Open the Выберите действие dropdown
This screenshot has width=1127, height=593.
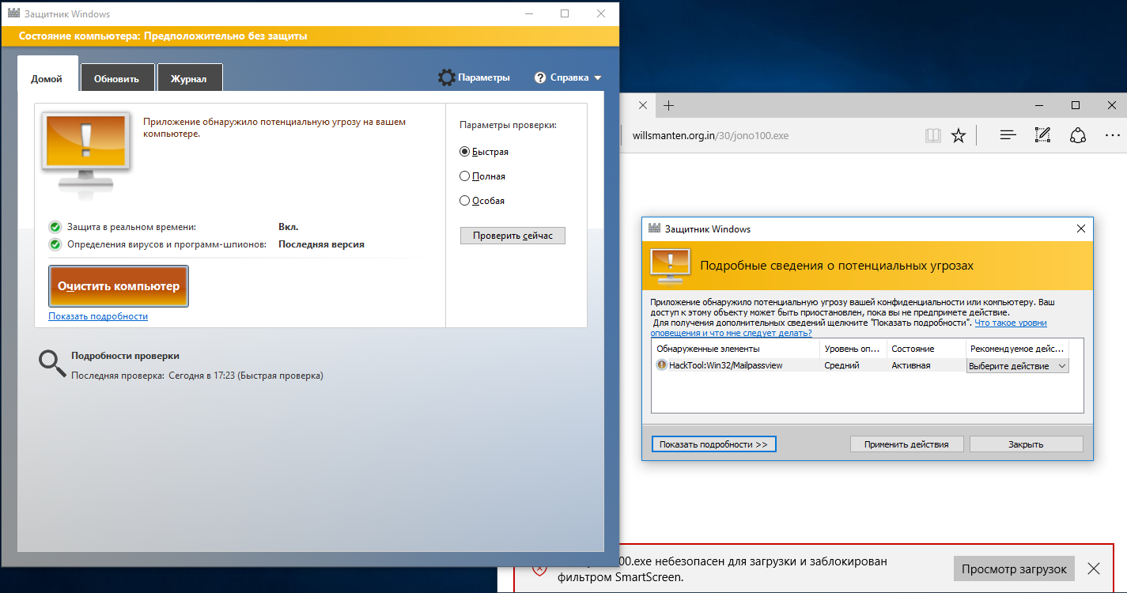pyautogui.click(x=1018, y=366)
